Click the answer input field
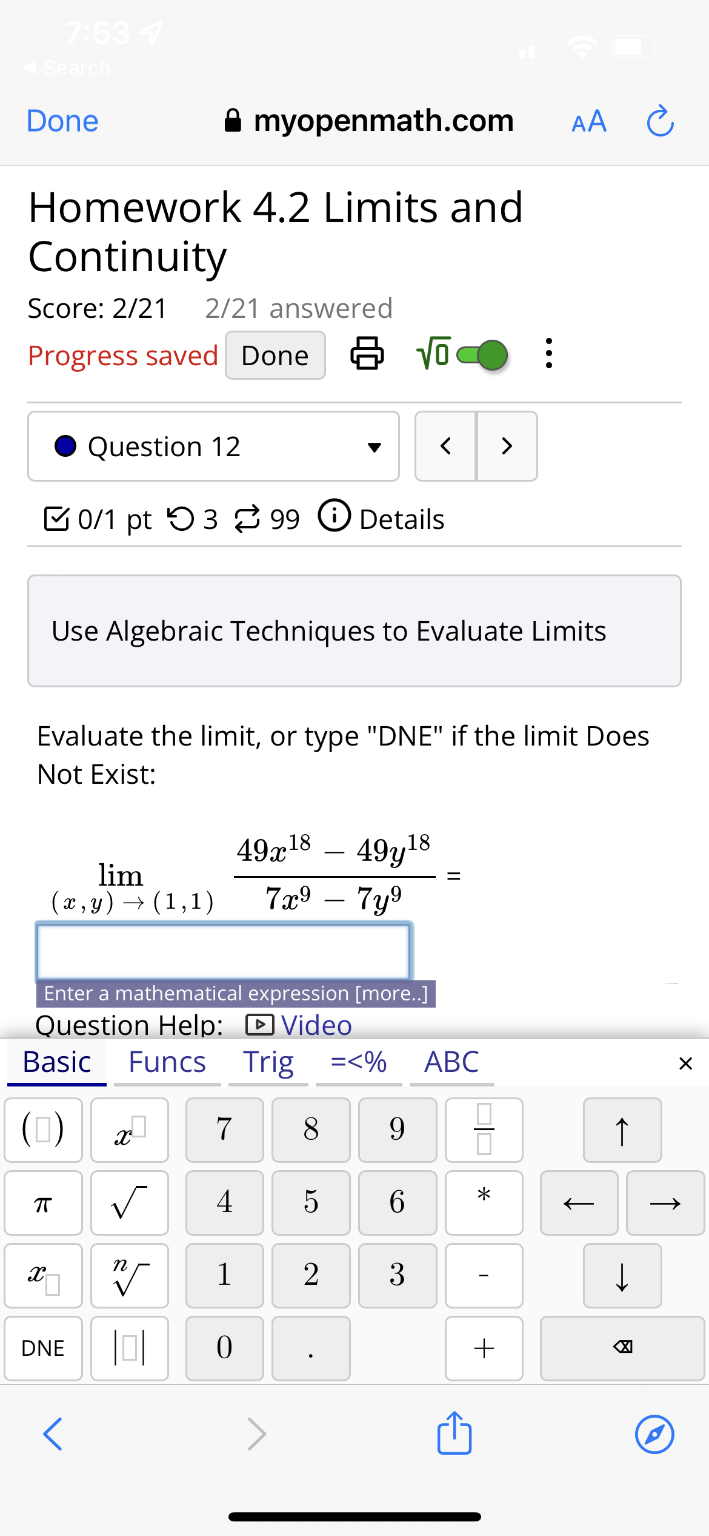 click(224, 951)
